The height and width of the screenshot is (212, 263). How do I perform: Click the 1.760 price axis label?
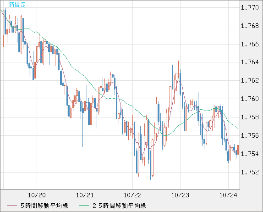(x=250, y=99)
